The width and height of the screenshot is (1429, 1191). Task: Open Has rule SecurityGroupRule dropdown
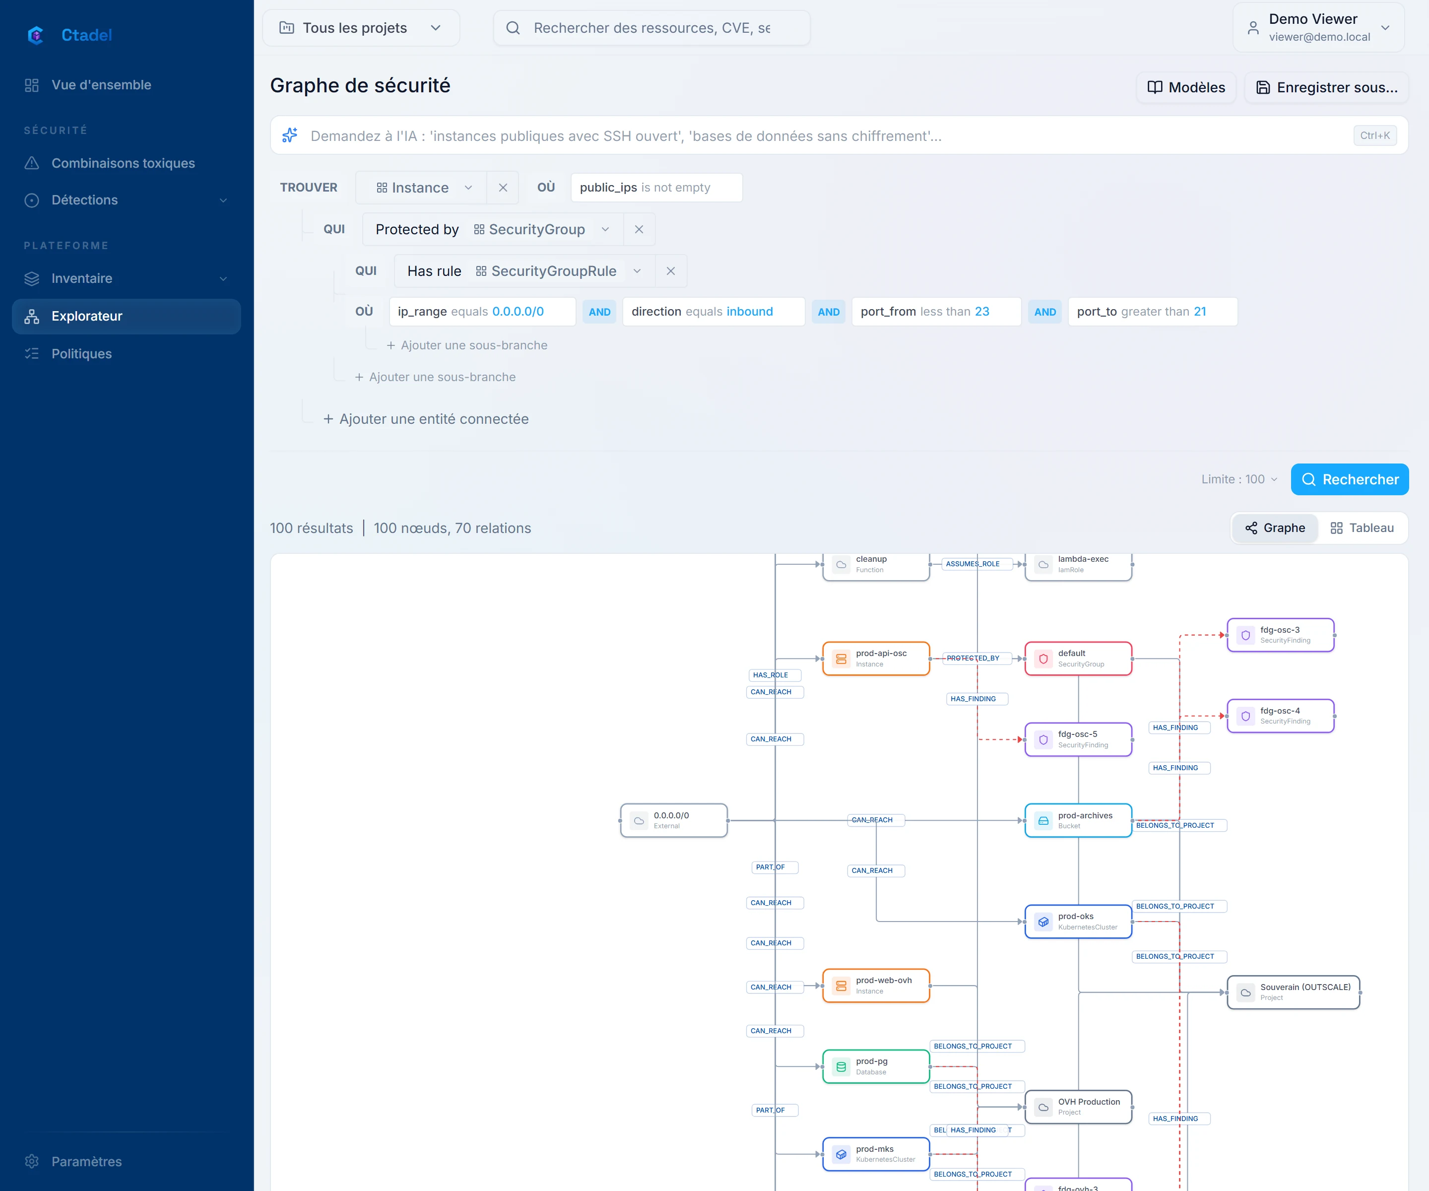pyautogui.click(x=524, y=271)
